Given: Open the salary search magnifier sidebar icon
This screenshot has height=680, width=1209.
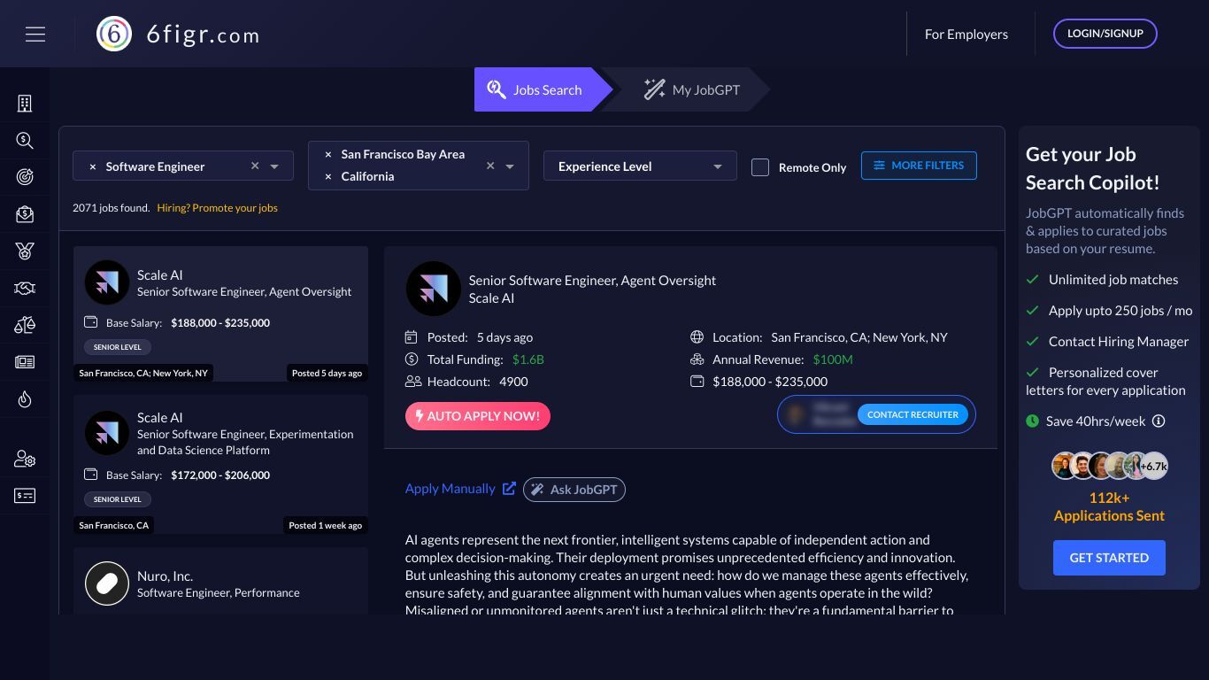Looking at the screenshot, I should pos(25,141).
